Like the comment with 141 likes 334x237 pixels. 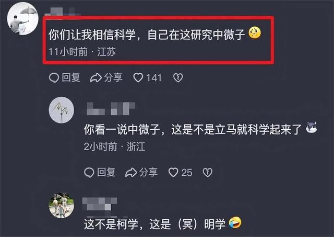tap(138, 78)
